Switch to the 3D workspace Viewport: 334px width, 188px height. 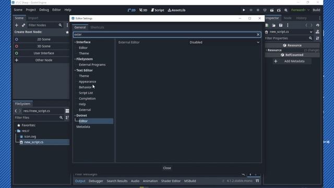click(143, 10)
